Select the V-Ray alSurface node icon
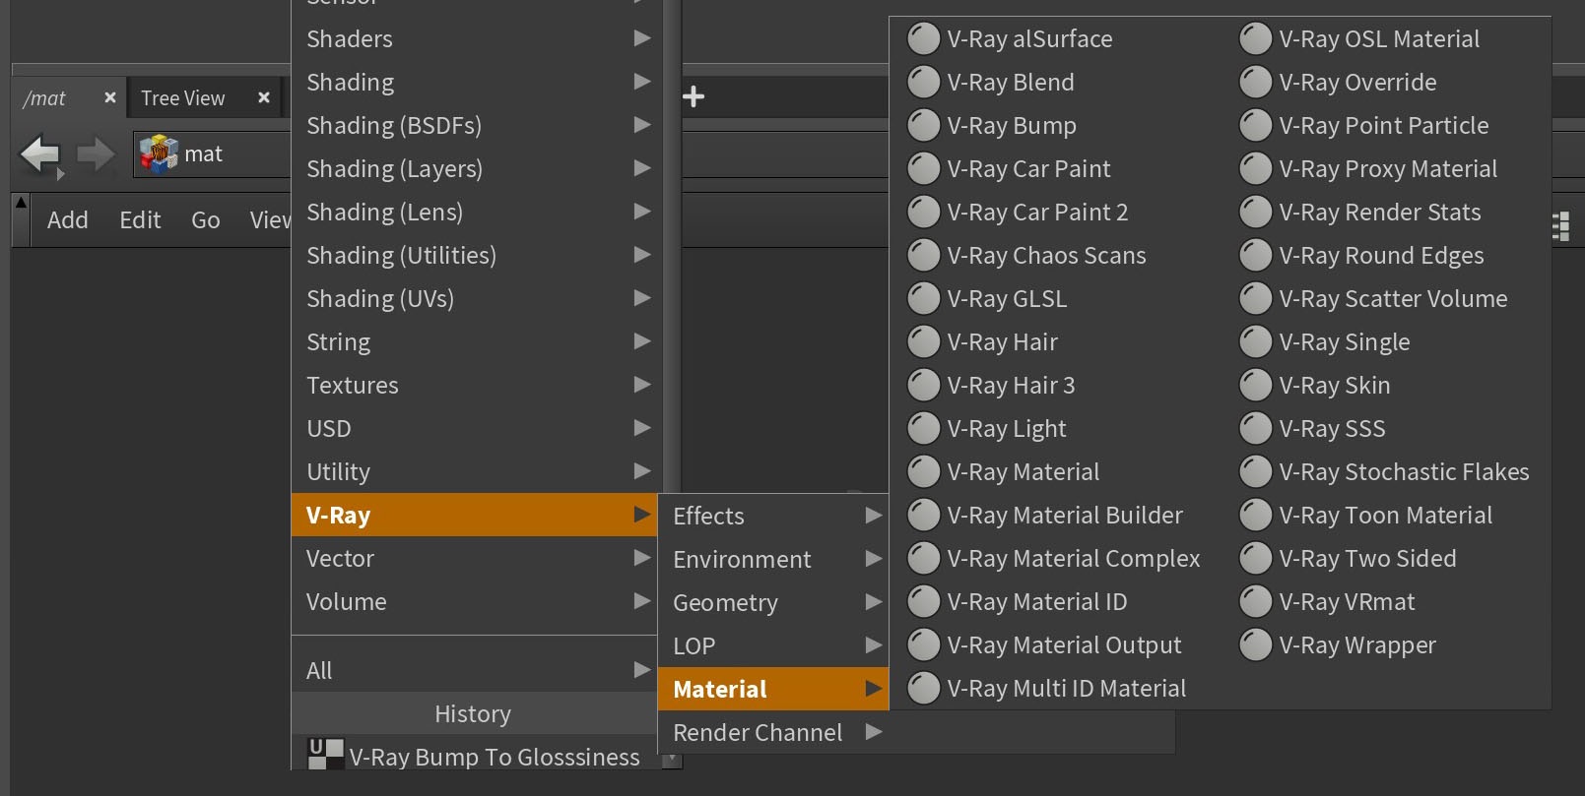 tap(923, 39)
